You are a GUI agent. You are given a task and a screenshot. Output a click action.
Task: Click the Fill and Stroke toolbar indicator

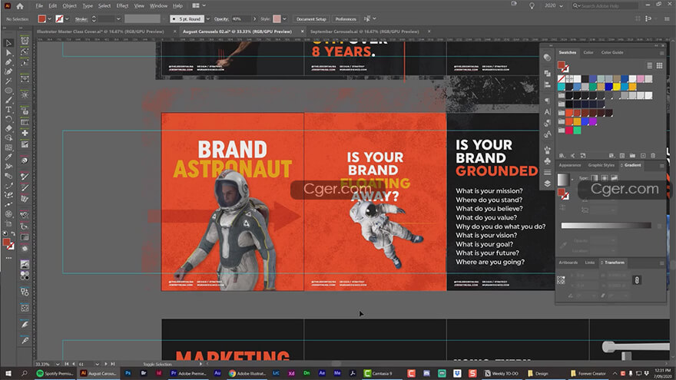tap(8, 244)
